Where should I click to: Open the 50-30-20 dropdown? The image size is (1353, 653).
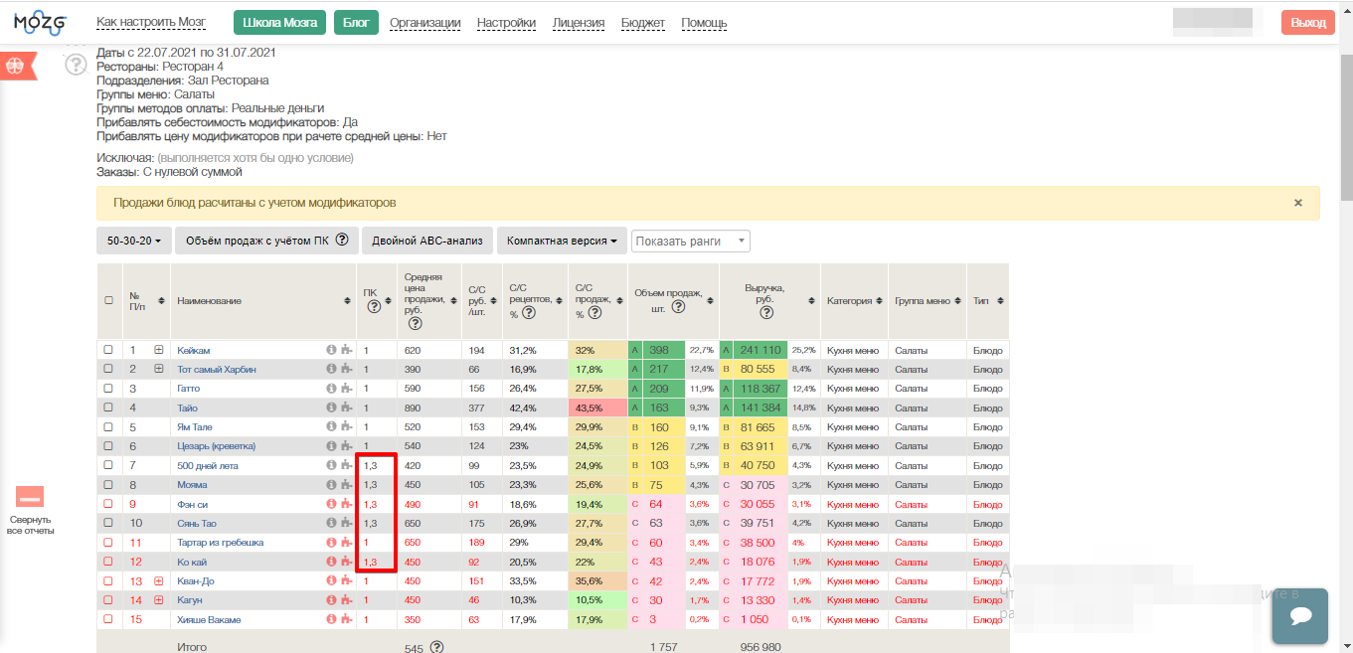click(133, 241)
